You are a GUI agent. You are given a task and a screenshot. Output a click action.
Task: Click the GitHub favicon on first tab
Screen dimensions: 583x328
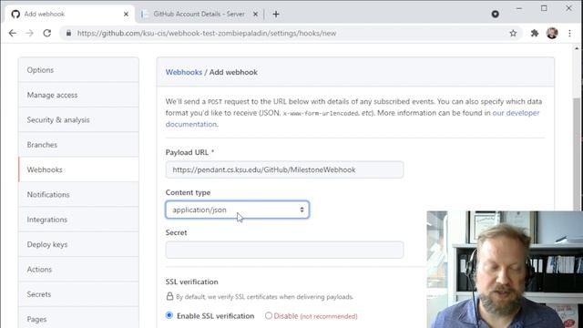pos(15,15)
